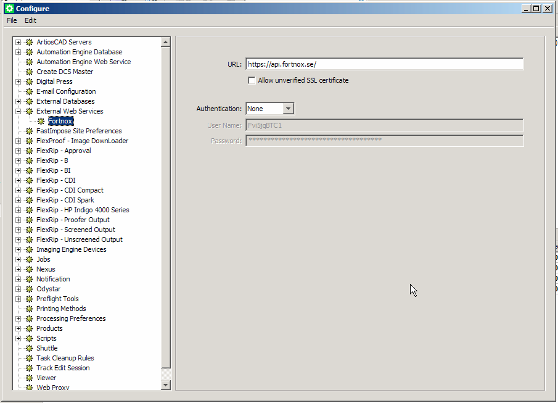Click the gear icon next to Fortnox

tap(41, 121)
